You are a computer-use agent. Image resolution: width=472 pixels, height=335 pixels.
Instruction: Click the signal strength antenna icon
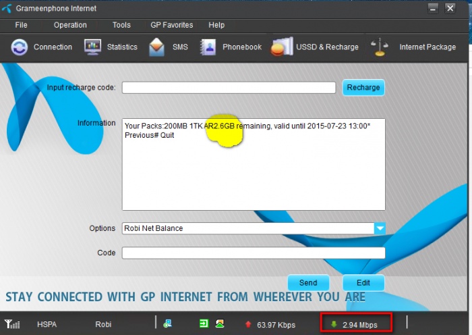pyautogui.click(x=12, y=324)
